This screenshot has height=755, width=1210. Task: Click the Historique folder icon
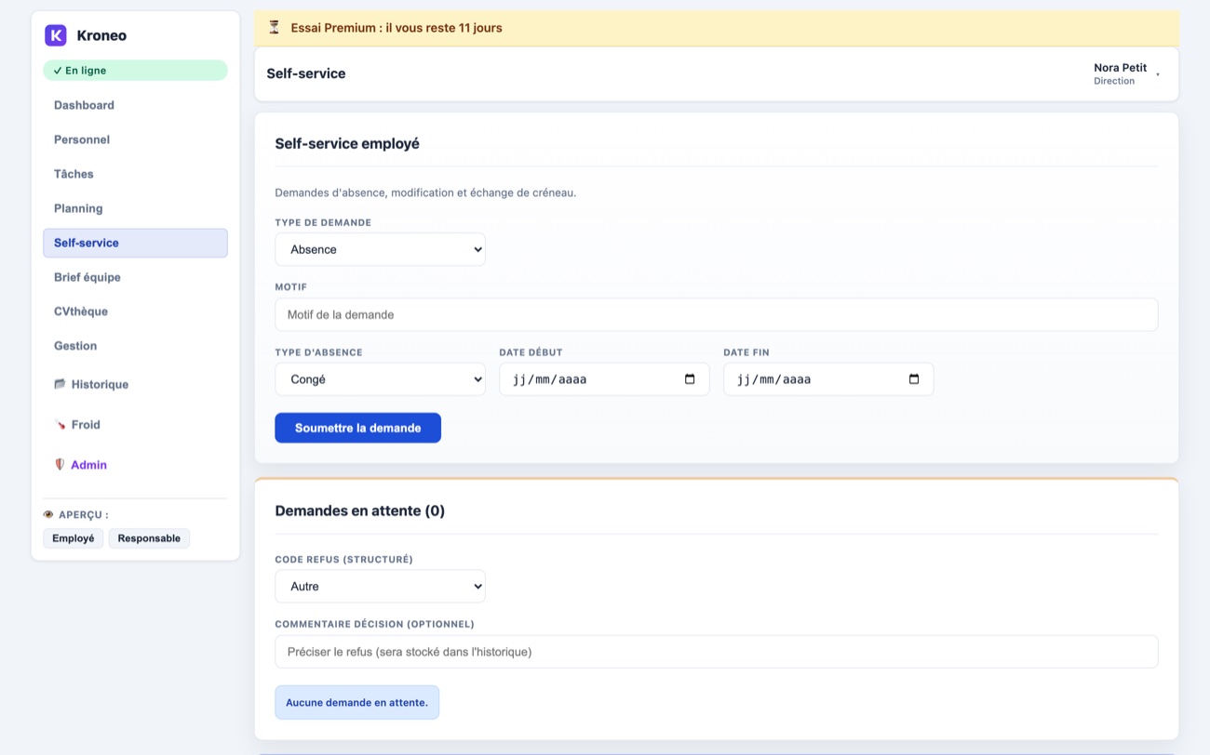(x=60, y=384)
